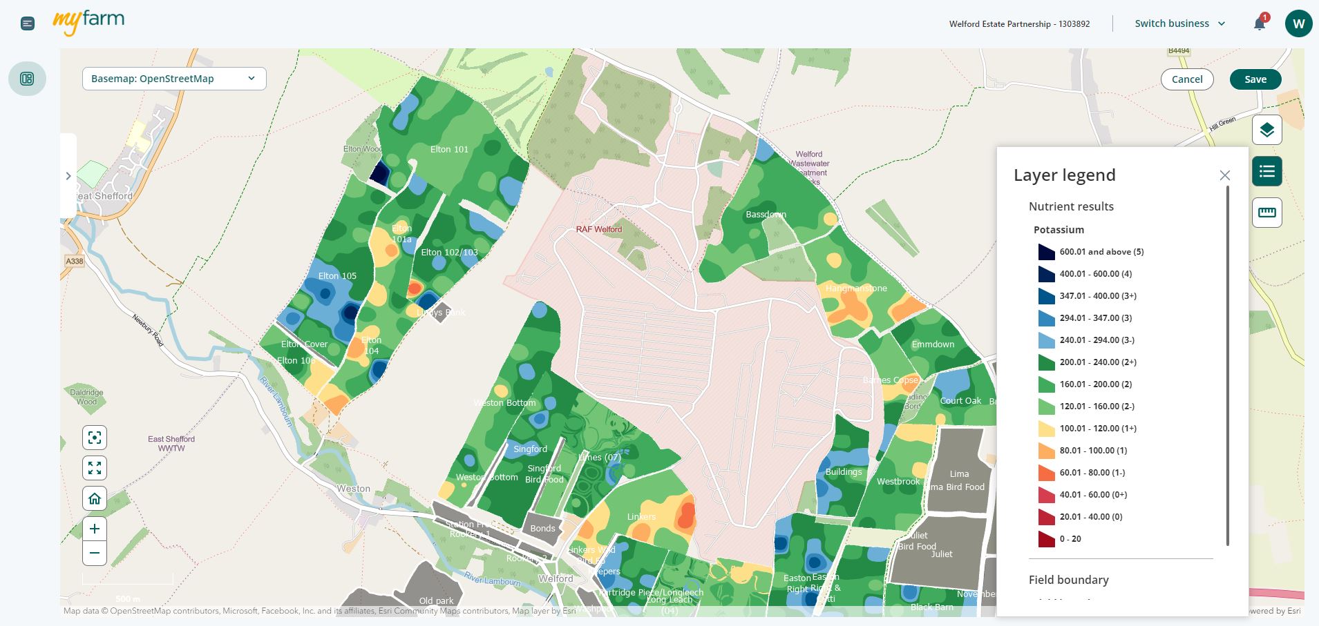Select the Elton 101a field
The image size is (1319, 626).
tap(401, 234)
